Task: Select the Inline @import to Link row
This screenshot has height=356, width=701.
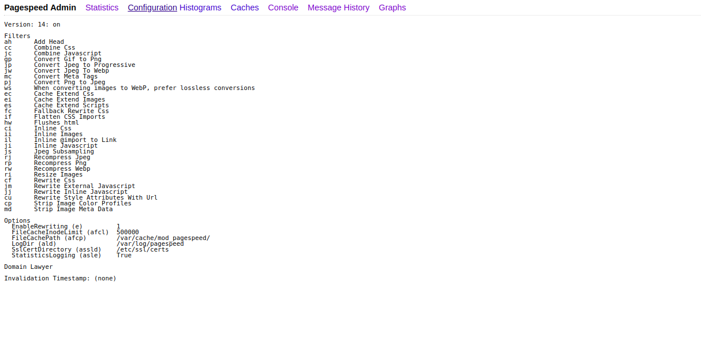Action: coord(61,140)
